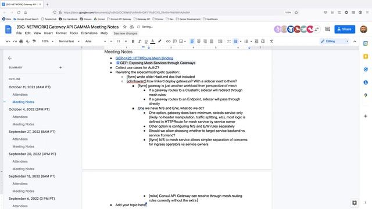
Task: Select the Paint format tool
Action: point(34,41)
